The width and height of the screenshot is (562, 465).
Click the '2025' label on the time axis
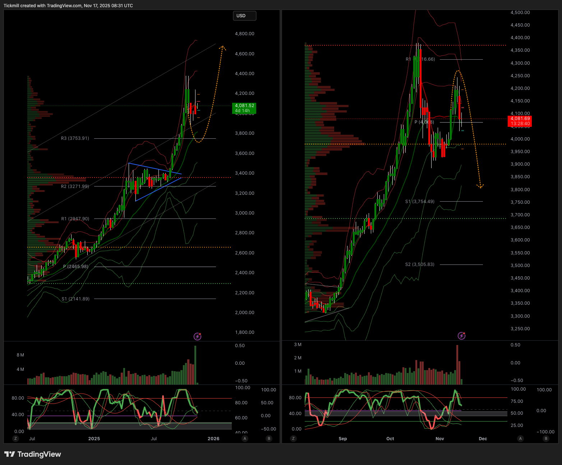[x=94, y=439]
